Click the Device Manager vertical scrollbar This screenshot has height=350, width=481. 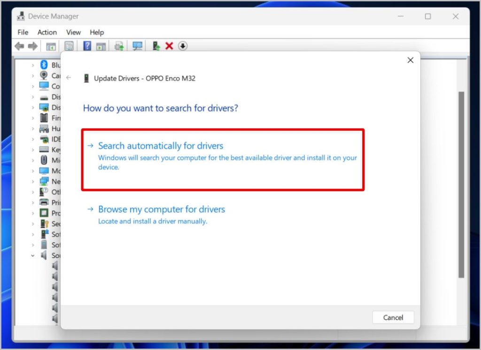tap(461, 184)
